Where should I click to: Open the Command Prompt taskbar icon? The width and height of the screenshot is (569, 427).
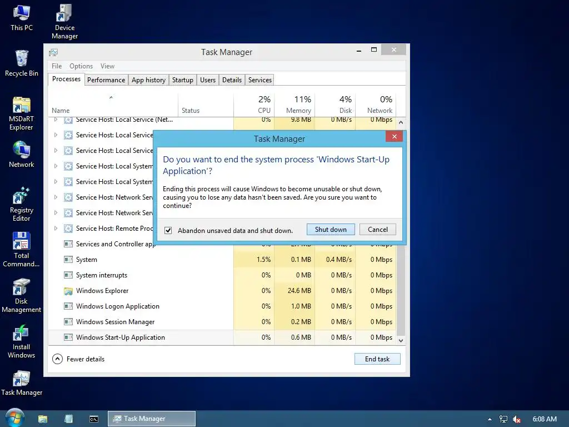(93, 419)
